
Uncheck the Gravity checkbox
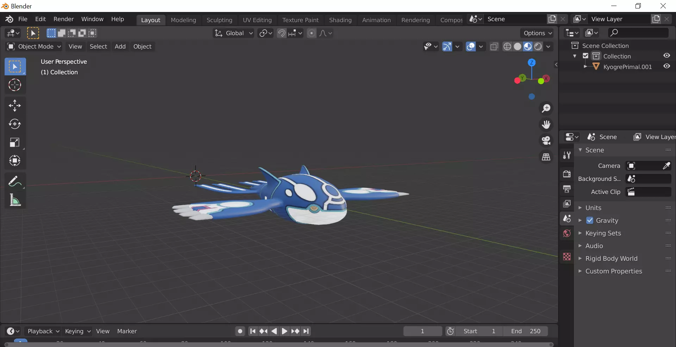[x=590, y=220]
